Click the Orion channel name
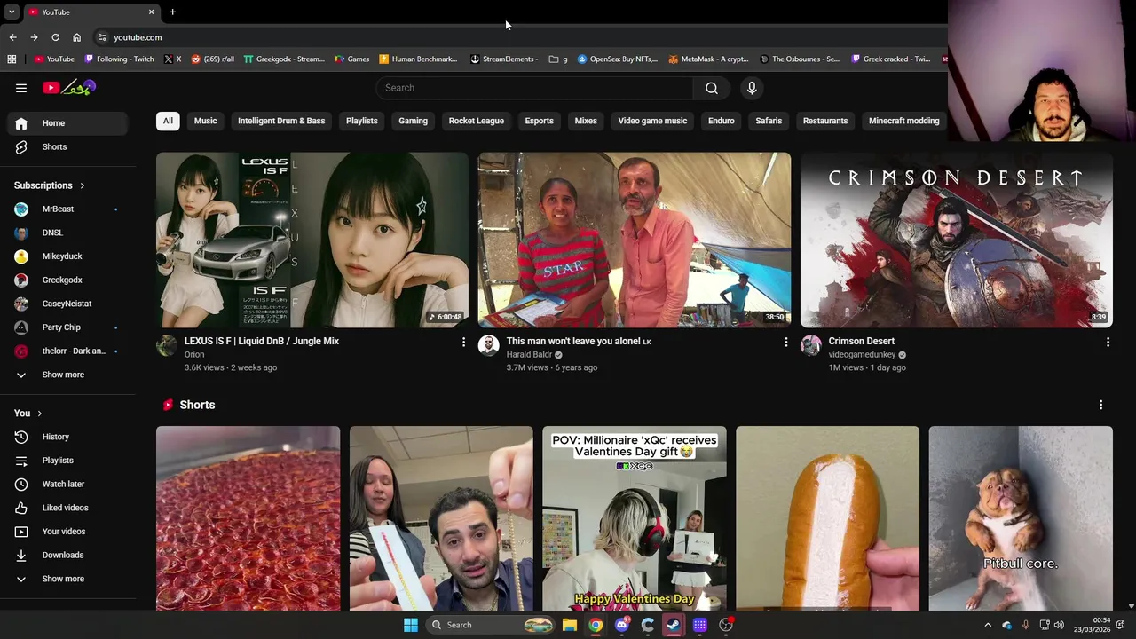1136x639 pixels. (194, 355)
